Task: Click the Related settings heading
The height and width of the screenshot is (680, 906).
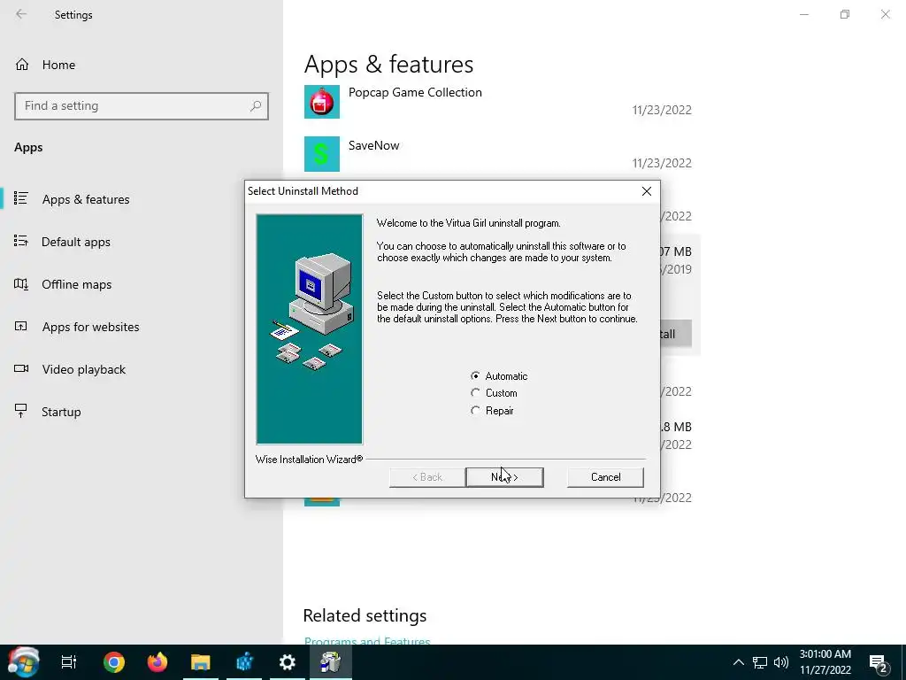Action: tap(365, 616)
